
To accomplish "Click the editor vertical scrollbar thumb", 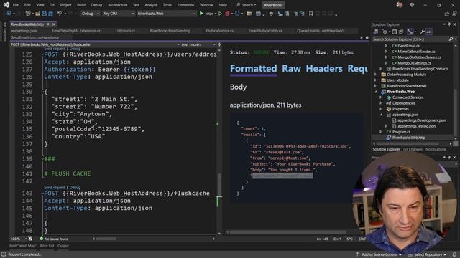I will point(219,184).
